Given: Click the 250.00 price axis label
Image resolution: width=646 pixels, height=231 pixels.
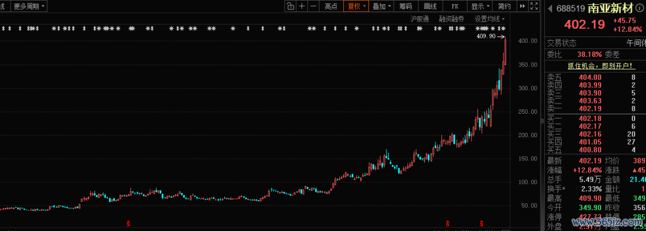Looking at the screenshot, I should [527, 112].
